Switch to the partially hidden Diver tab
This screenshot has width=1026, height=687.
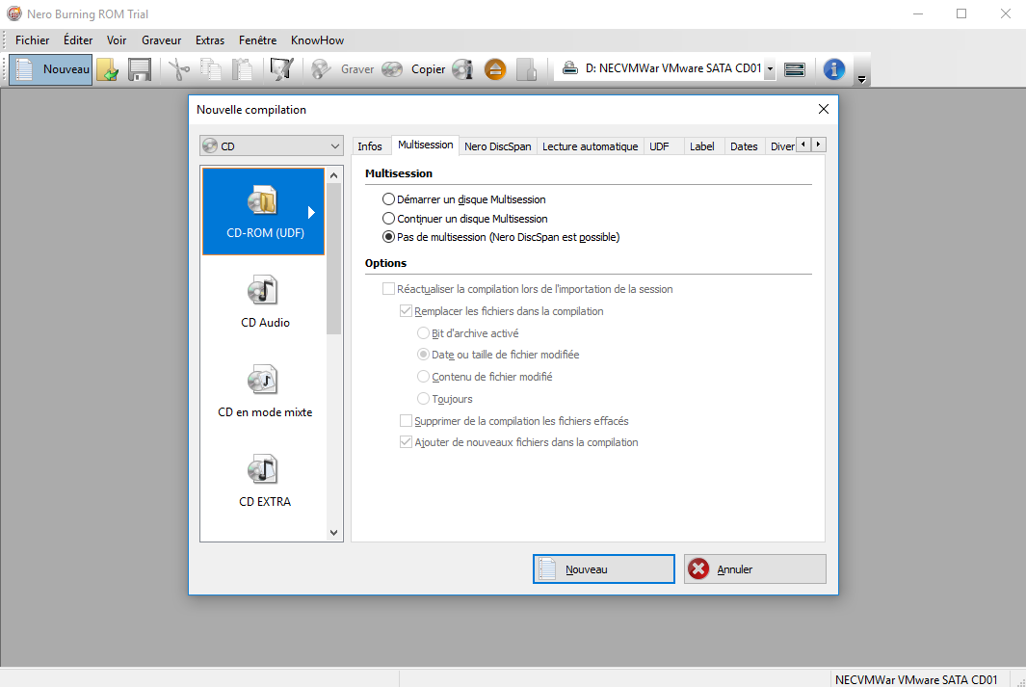(x=781, y=146)
